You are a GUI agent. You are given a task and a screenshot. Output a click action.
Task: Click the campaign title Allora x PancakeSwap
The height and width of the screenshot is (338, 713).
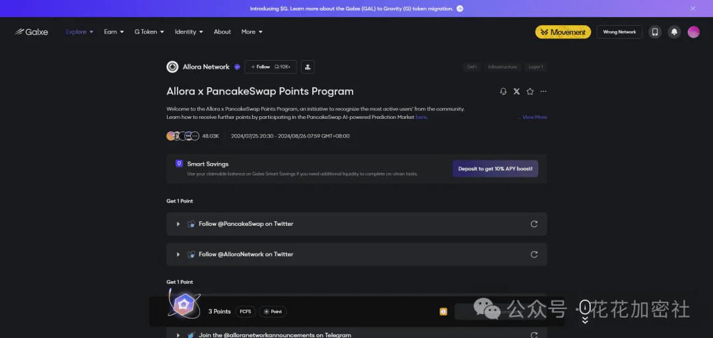(260, 92)
